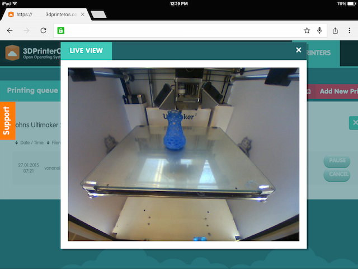
Task: Click the battery indicator in status bar
Action: point(352,4)
